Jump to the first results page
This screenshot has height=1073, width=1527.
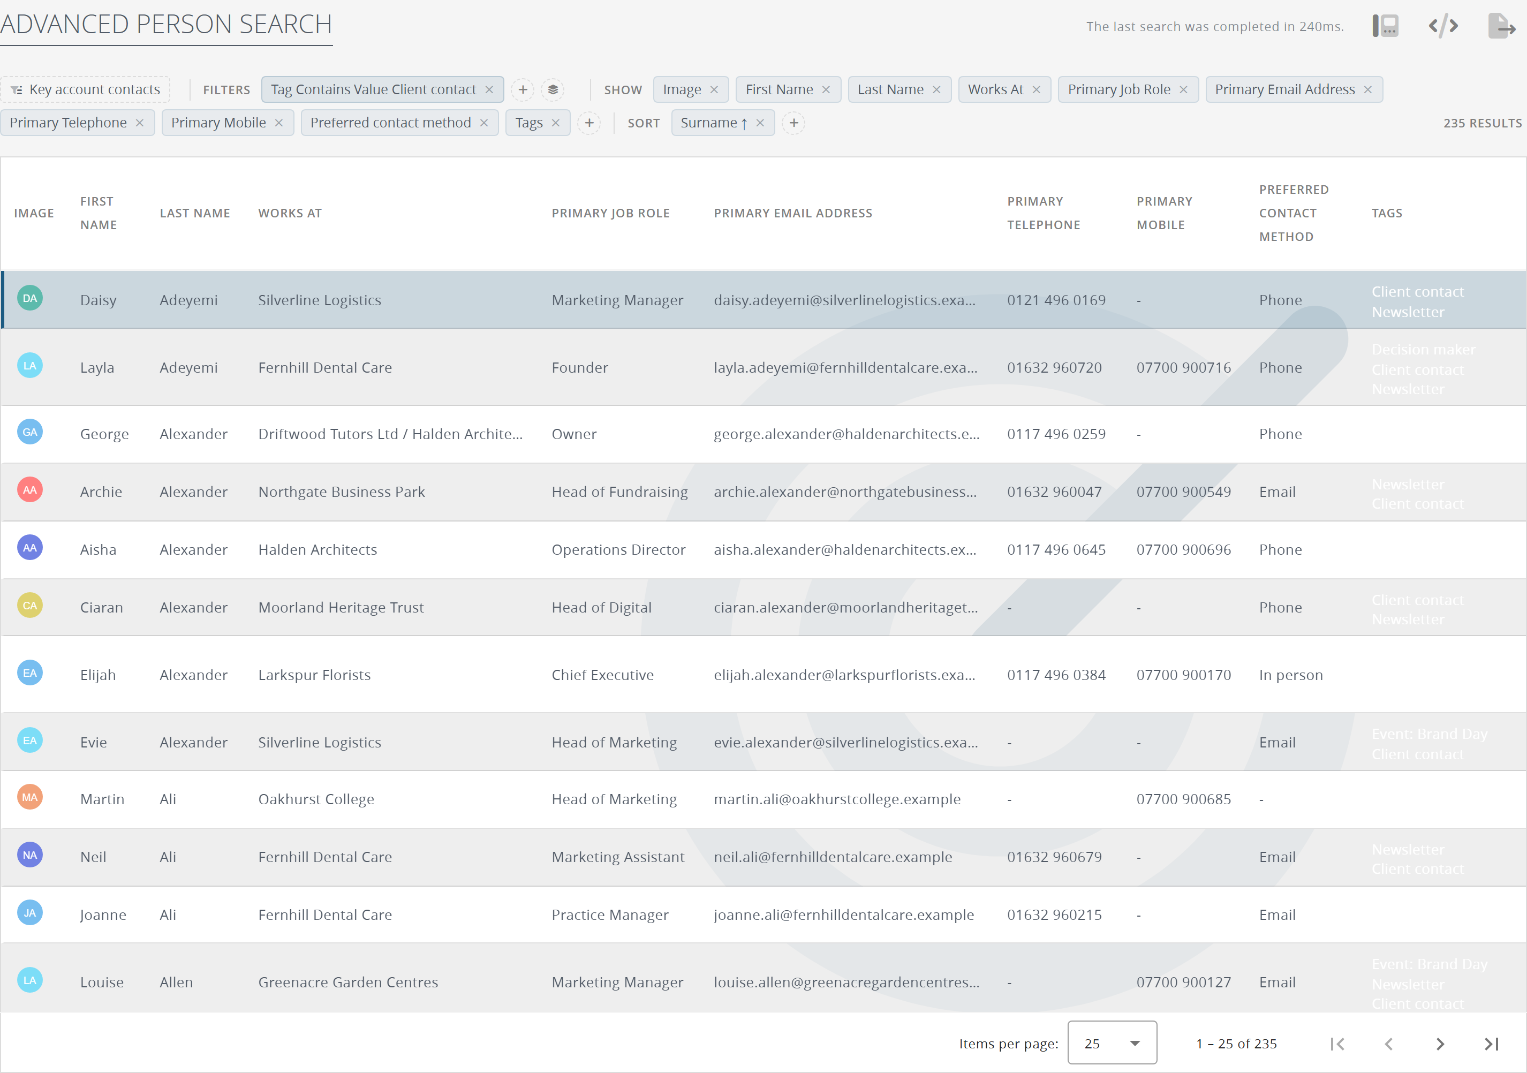click(1337, 1043)
